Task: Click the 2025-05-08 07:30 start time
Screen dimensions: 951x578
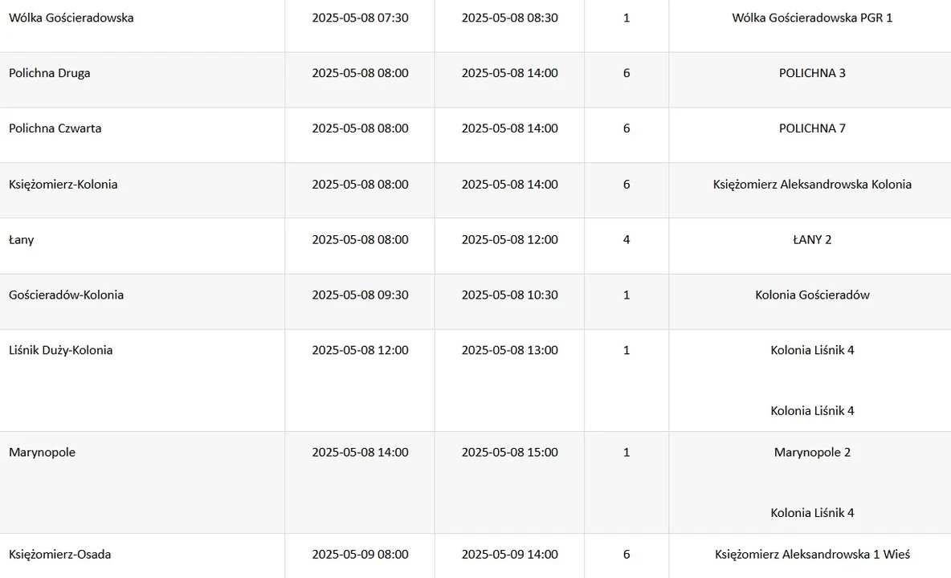Action: click(361, 18)
